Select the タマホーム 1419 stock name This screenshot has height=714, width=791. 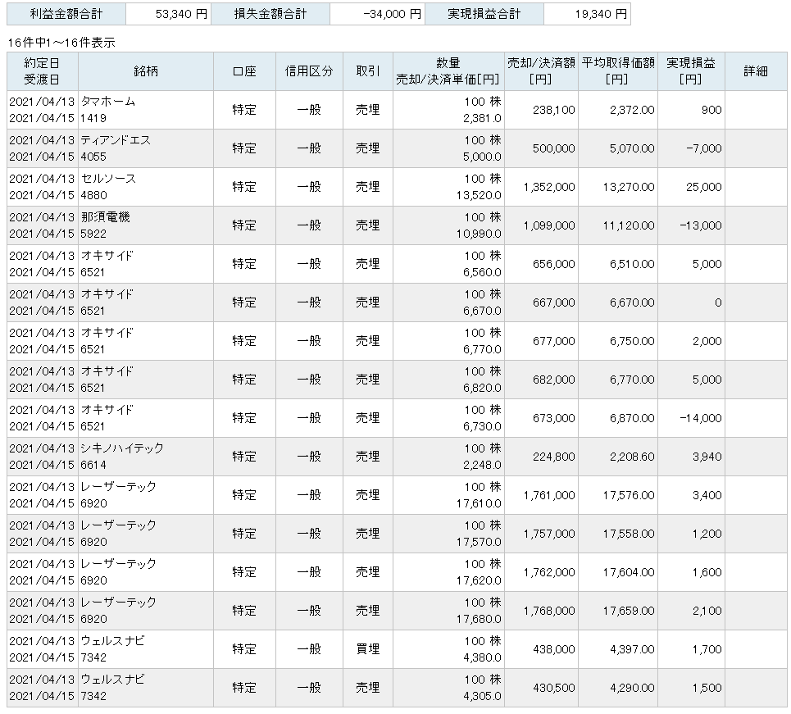[108, 110]
